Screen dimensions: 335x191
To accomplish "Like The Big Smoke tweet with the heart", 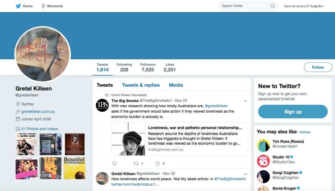I will [x=157, y=164].
